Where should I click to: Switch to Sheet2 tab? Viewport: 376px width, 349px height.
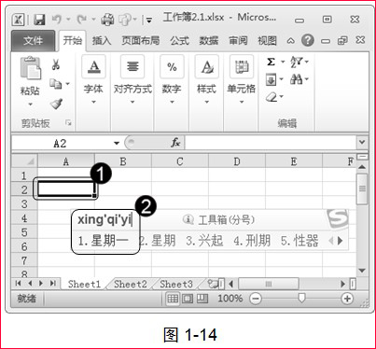(x=130, y=284)
